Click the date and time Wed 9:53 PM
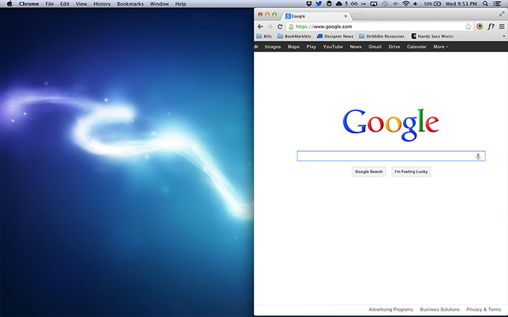Viewport: 508px width, 317px height. [x=461, y=4]
